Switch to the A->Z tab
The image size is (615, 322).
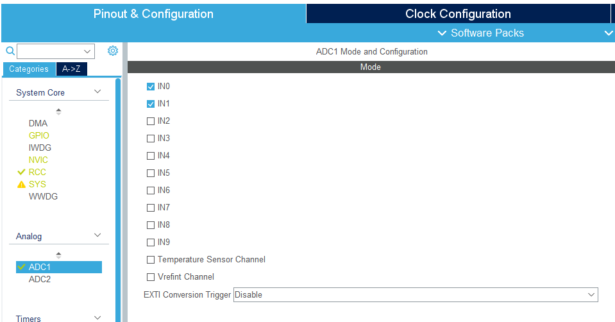point(71,69)
